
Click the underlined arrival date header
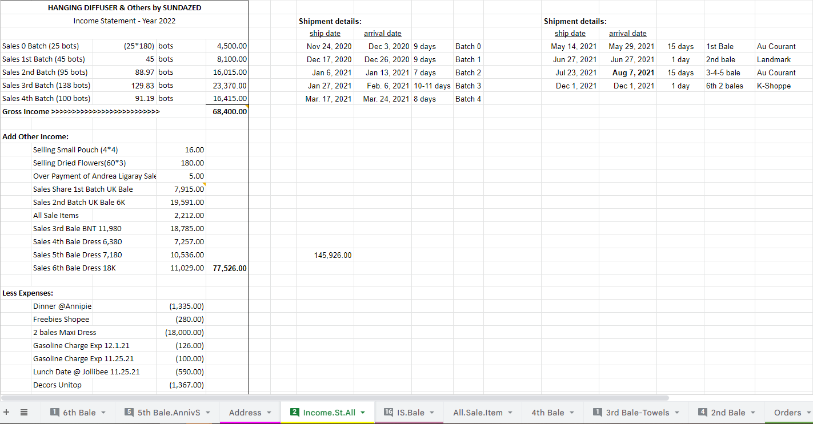pos(383,33)
